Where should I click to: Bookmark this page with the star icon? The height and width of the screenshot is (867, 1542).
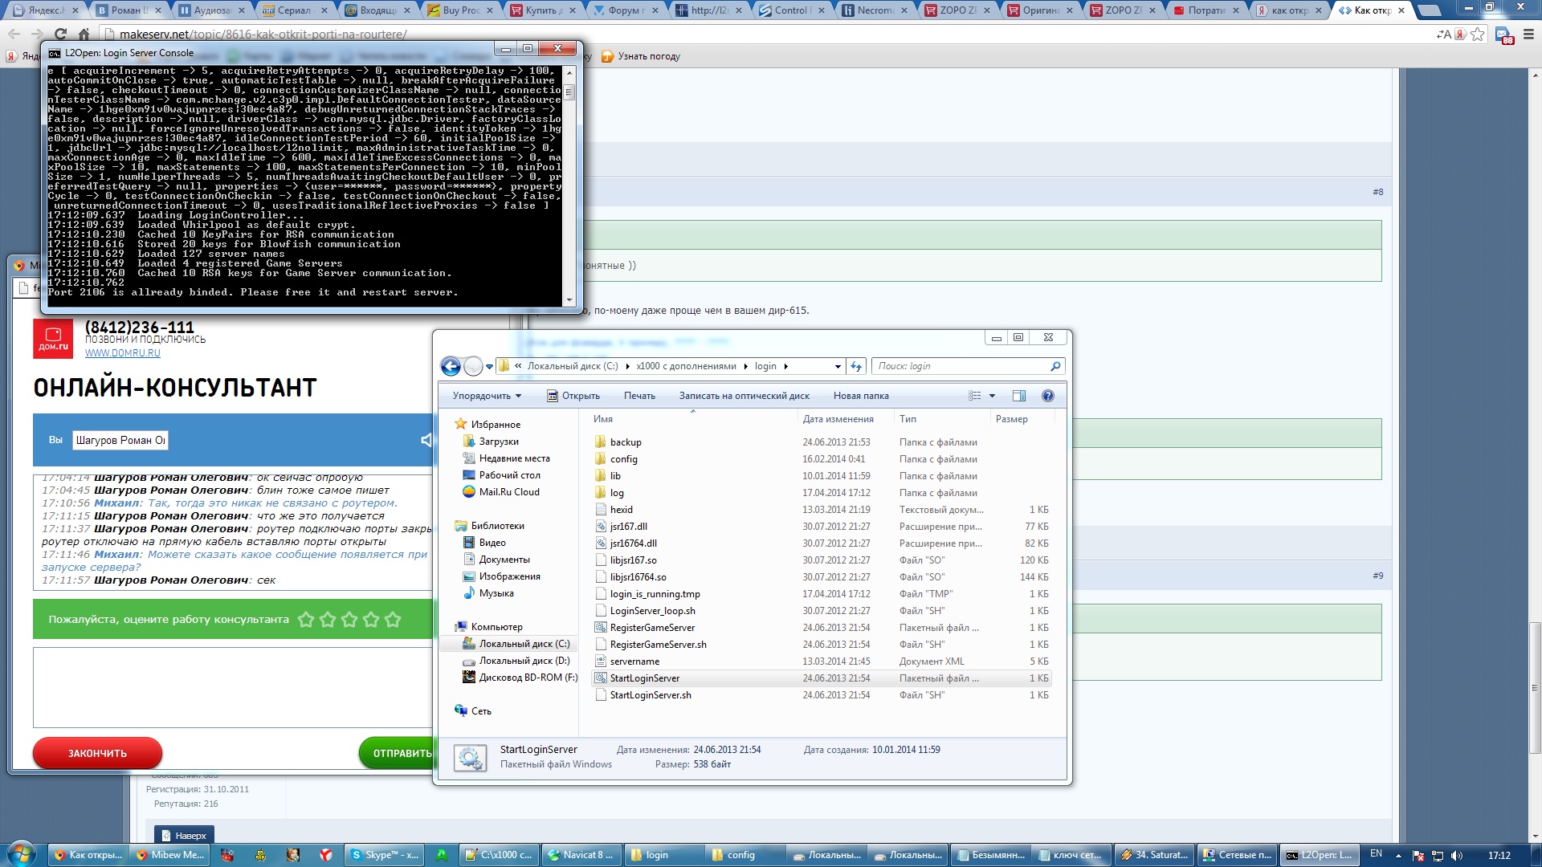tap(1477, 35)
